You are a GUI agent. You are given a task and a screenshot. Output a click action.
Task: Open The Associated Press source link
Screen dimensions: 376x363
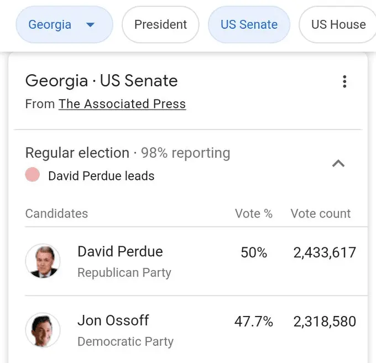122,104
